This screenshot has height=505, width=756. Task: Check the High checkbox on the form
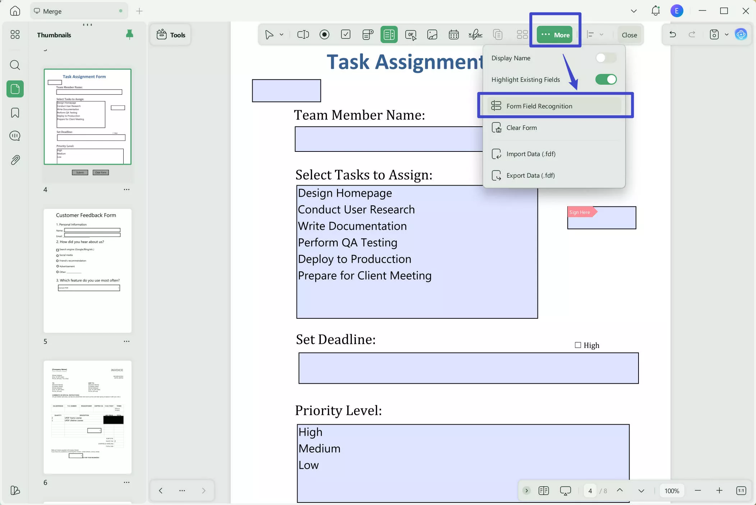(x=577, y=345)
